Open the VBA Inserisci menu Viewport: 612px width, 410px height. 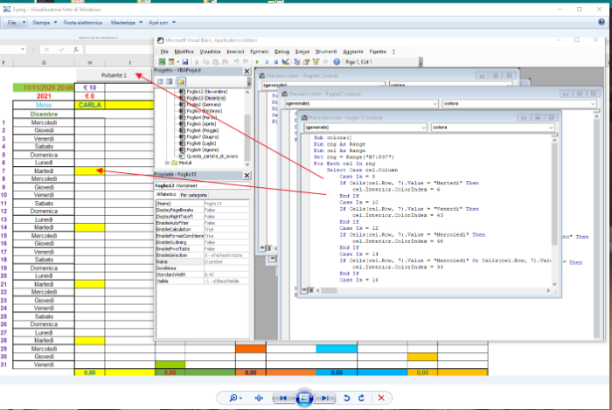235,52
